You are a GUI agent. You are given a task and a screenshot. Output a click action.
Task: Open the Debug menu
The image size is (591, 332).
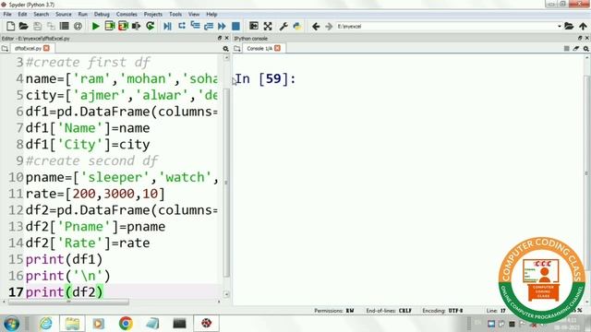coord(102,15)
